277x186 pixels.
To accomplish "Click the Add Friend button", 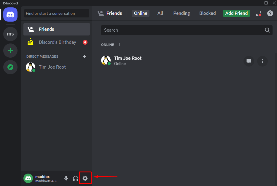I will 236,13.
